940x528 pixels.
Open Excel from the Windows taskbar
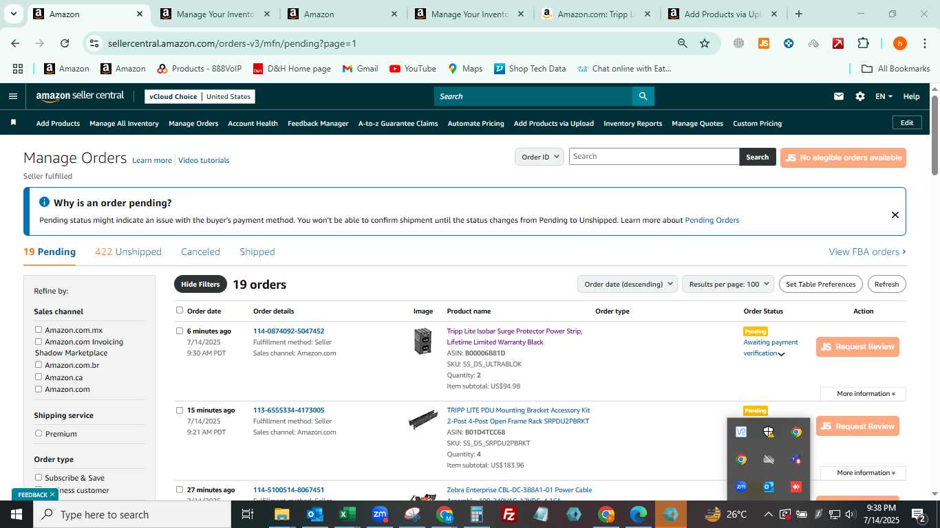click(347, 514)
